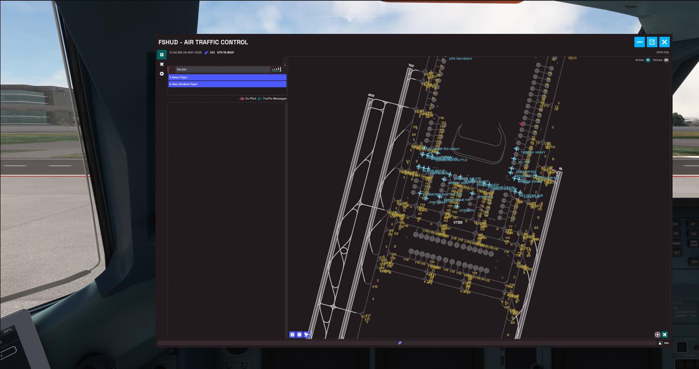Open FSHUD settings gear
This screenshot has width=699, height=369.
(162, 74)
